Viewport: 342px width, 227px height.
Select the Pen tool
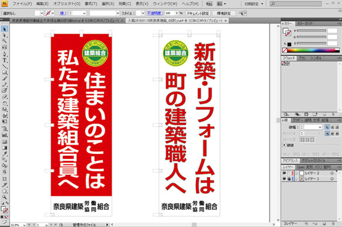[x=5, y=54]
